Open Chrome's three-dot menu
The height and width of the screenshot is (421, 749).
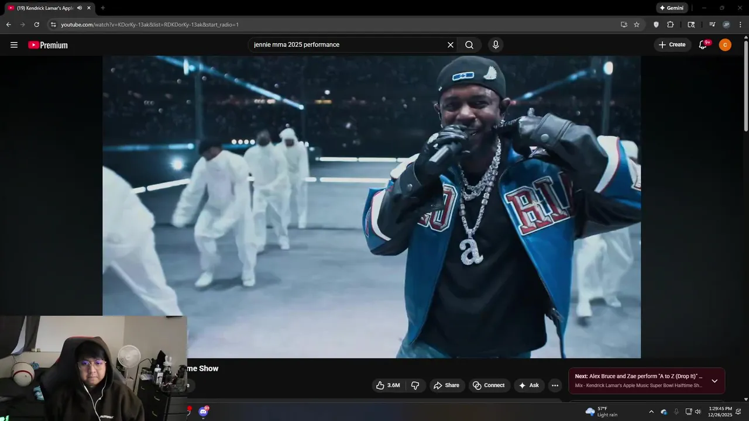(x=741, y=25)
